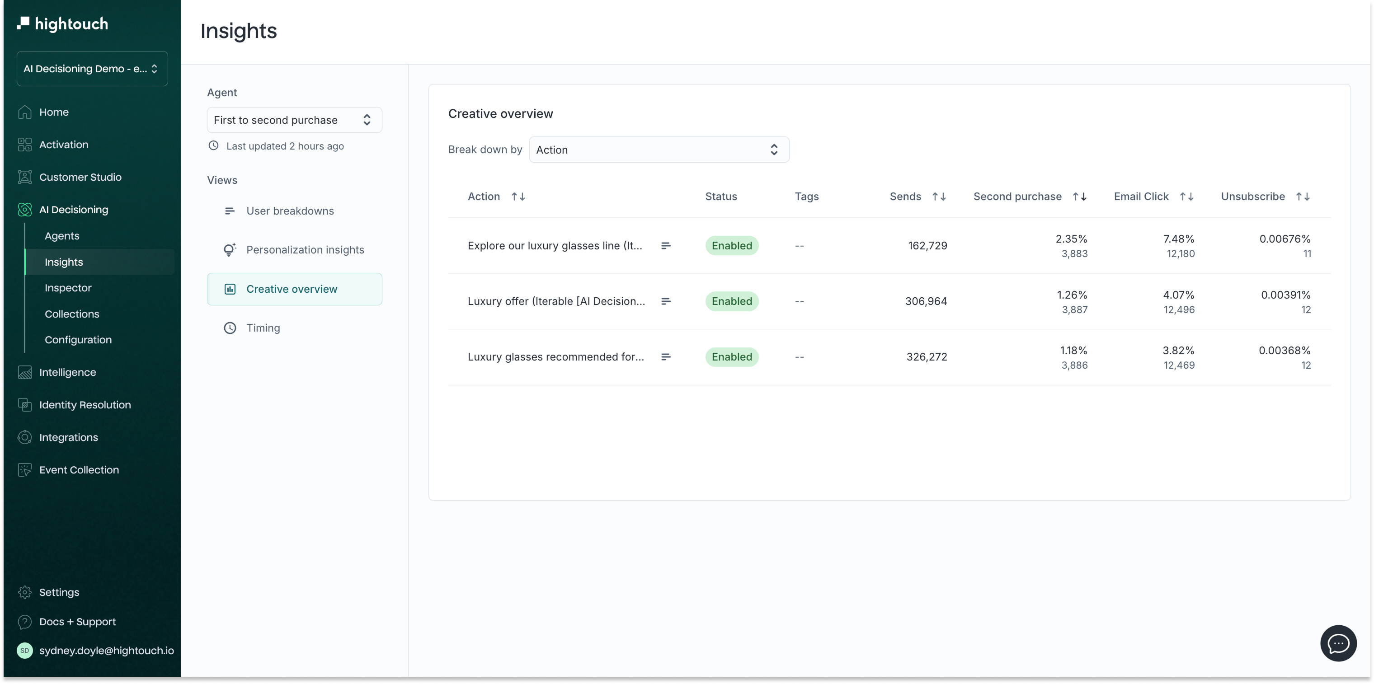Click details icon for Explore our luxury glasses
This screenshot has height=684, width=1374.
(x=666, y=246)
